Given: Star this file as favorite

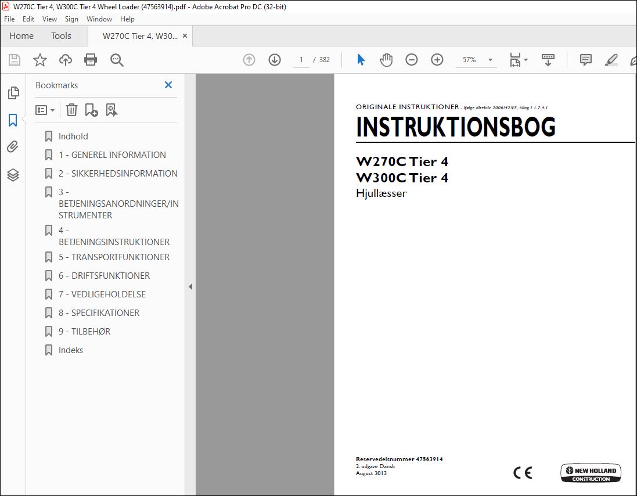Looking at the screenshot, I should click(x=40, y=60).
